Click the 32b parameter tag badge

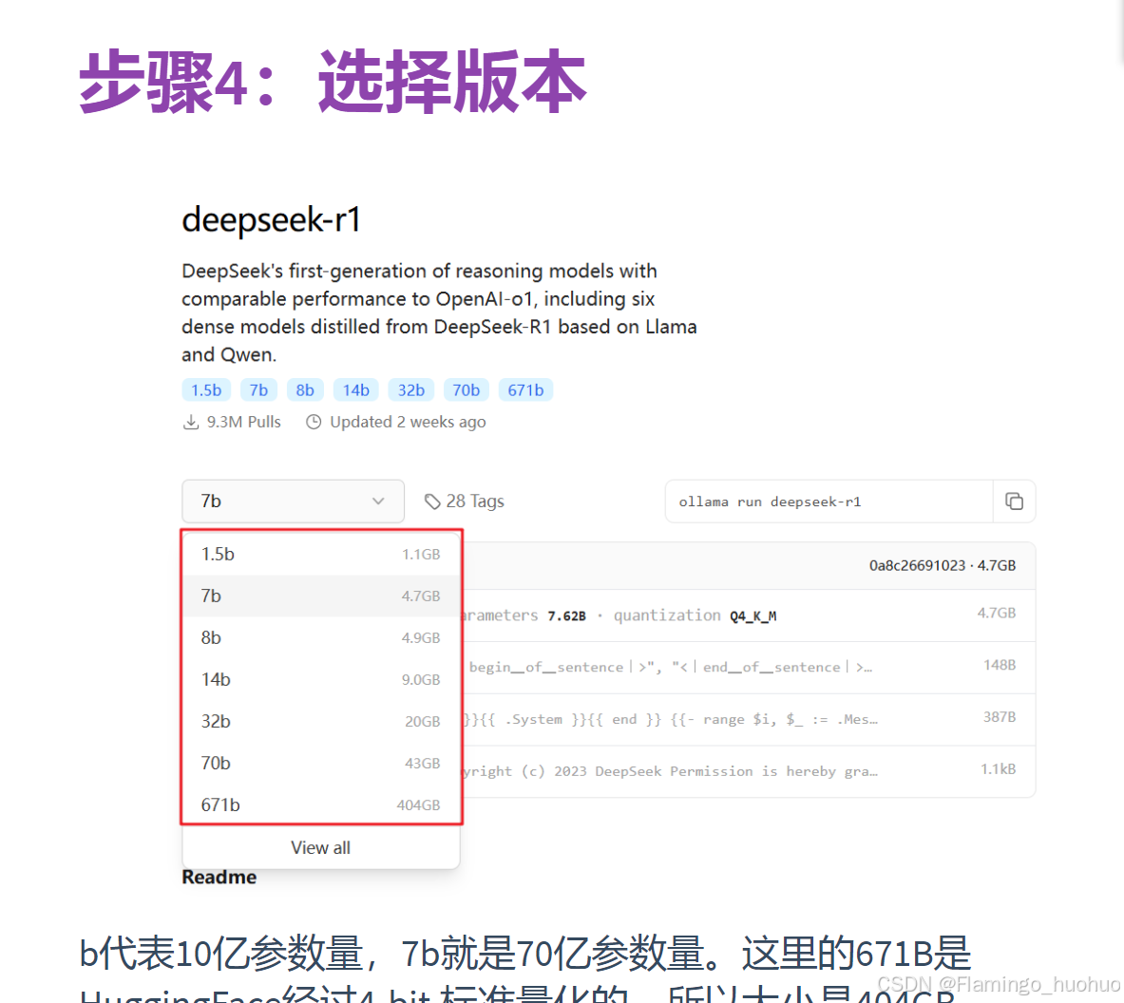(410, 389)
